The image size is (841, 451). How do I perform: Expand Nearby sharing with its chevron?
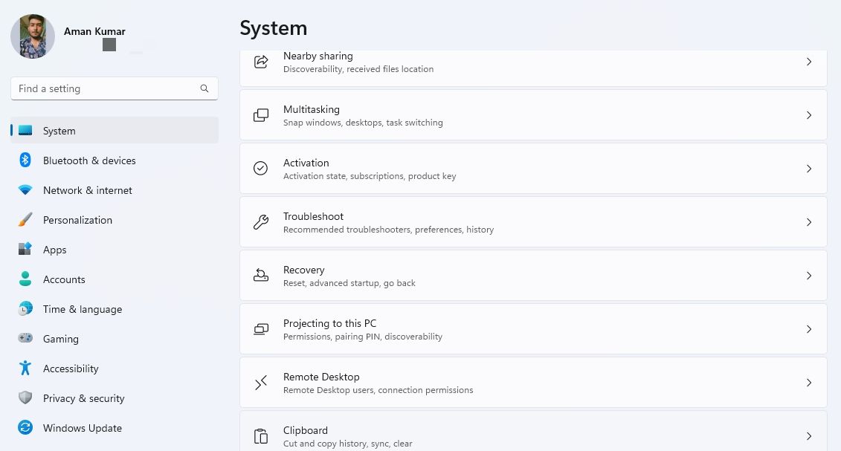(x=809, y=62)
